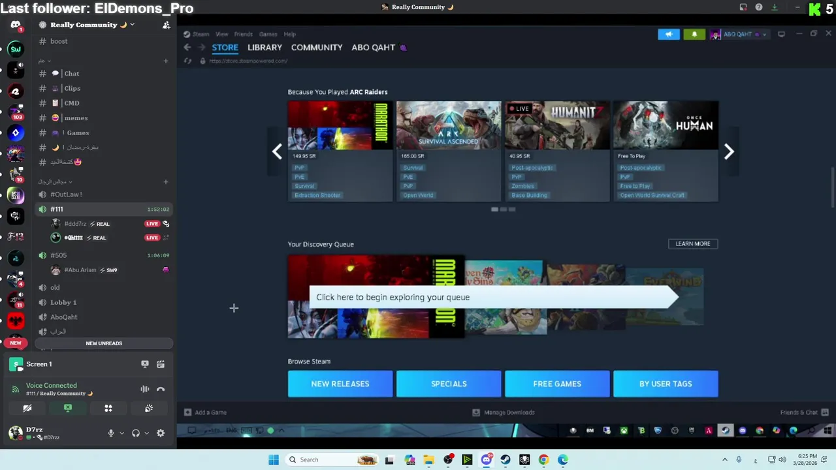The height and width of the screenshot is (470, 836).
Task: Open the Steam View menu
Action: click(x=222, y=34)
